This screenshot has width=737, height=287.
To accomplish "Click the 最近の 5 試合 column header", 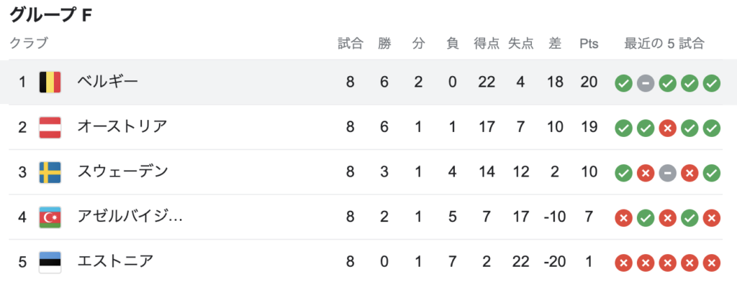I will [x=664, y=44].
